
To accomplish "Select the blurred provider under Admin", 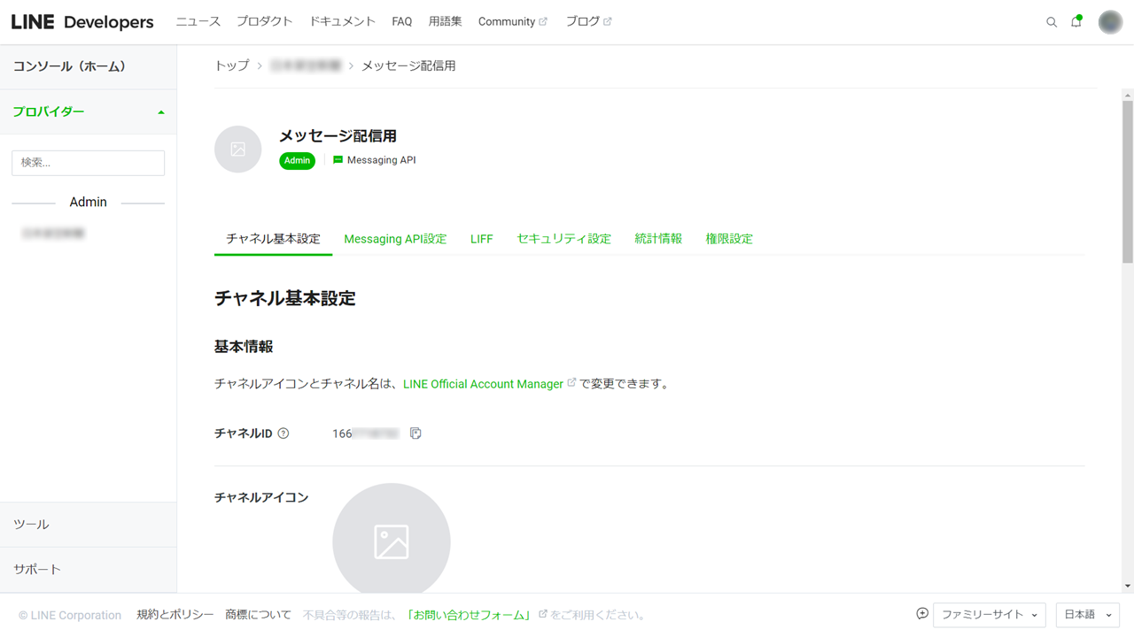I will coord(53,234).
